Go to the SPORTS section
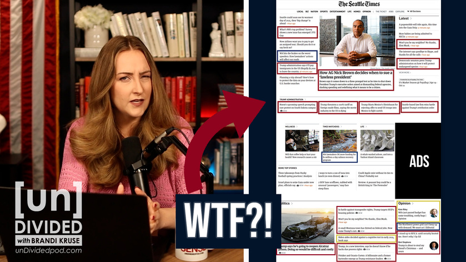Image resolution: width=466 pixels, height=262 pixels. [324, 12]
